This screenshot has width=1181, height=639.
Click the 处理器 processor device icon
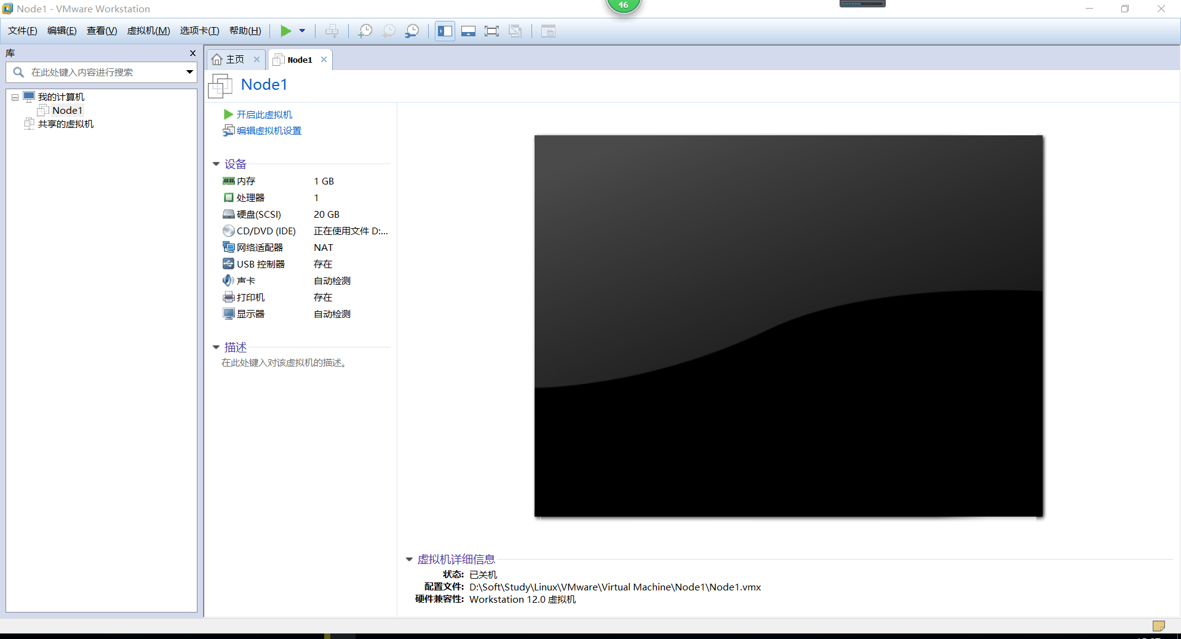pyautogui.click(x=229, y=197)
